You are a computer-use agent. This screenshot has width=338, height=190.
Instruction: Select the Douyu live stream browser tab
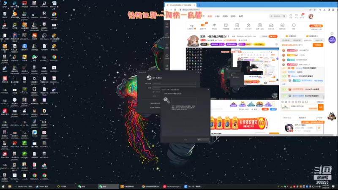coord(180,5)
